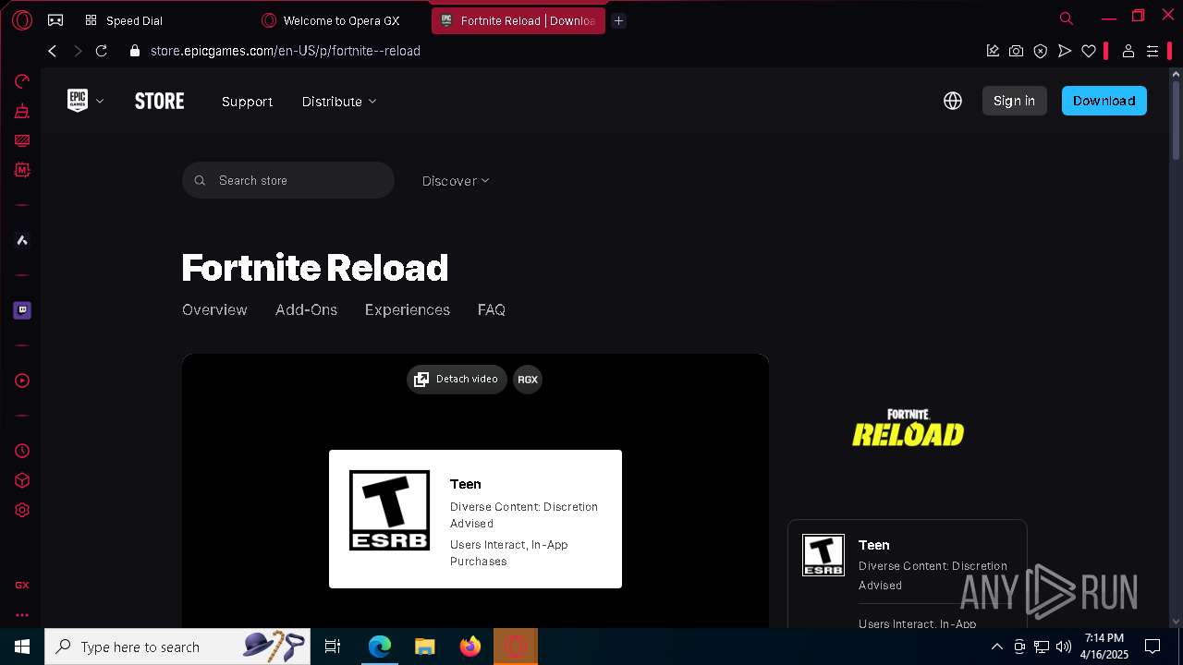Open Epic Games language globe
1183x665 pixels.
tap(953, 101)
